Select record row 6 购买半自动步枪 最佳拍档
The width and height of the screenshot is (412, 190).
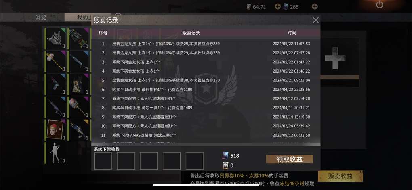206,90
